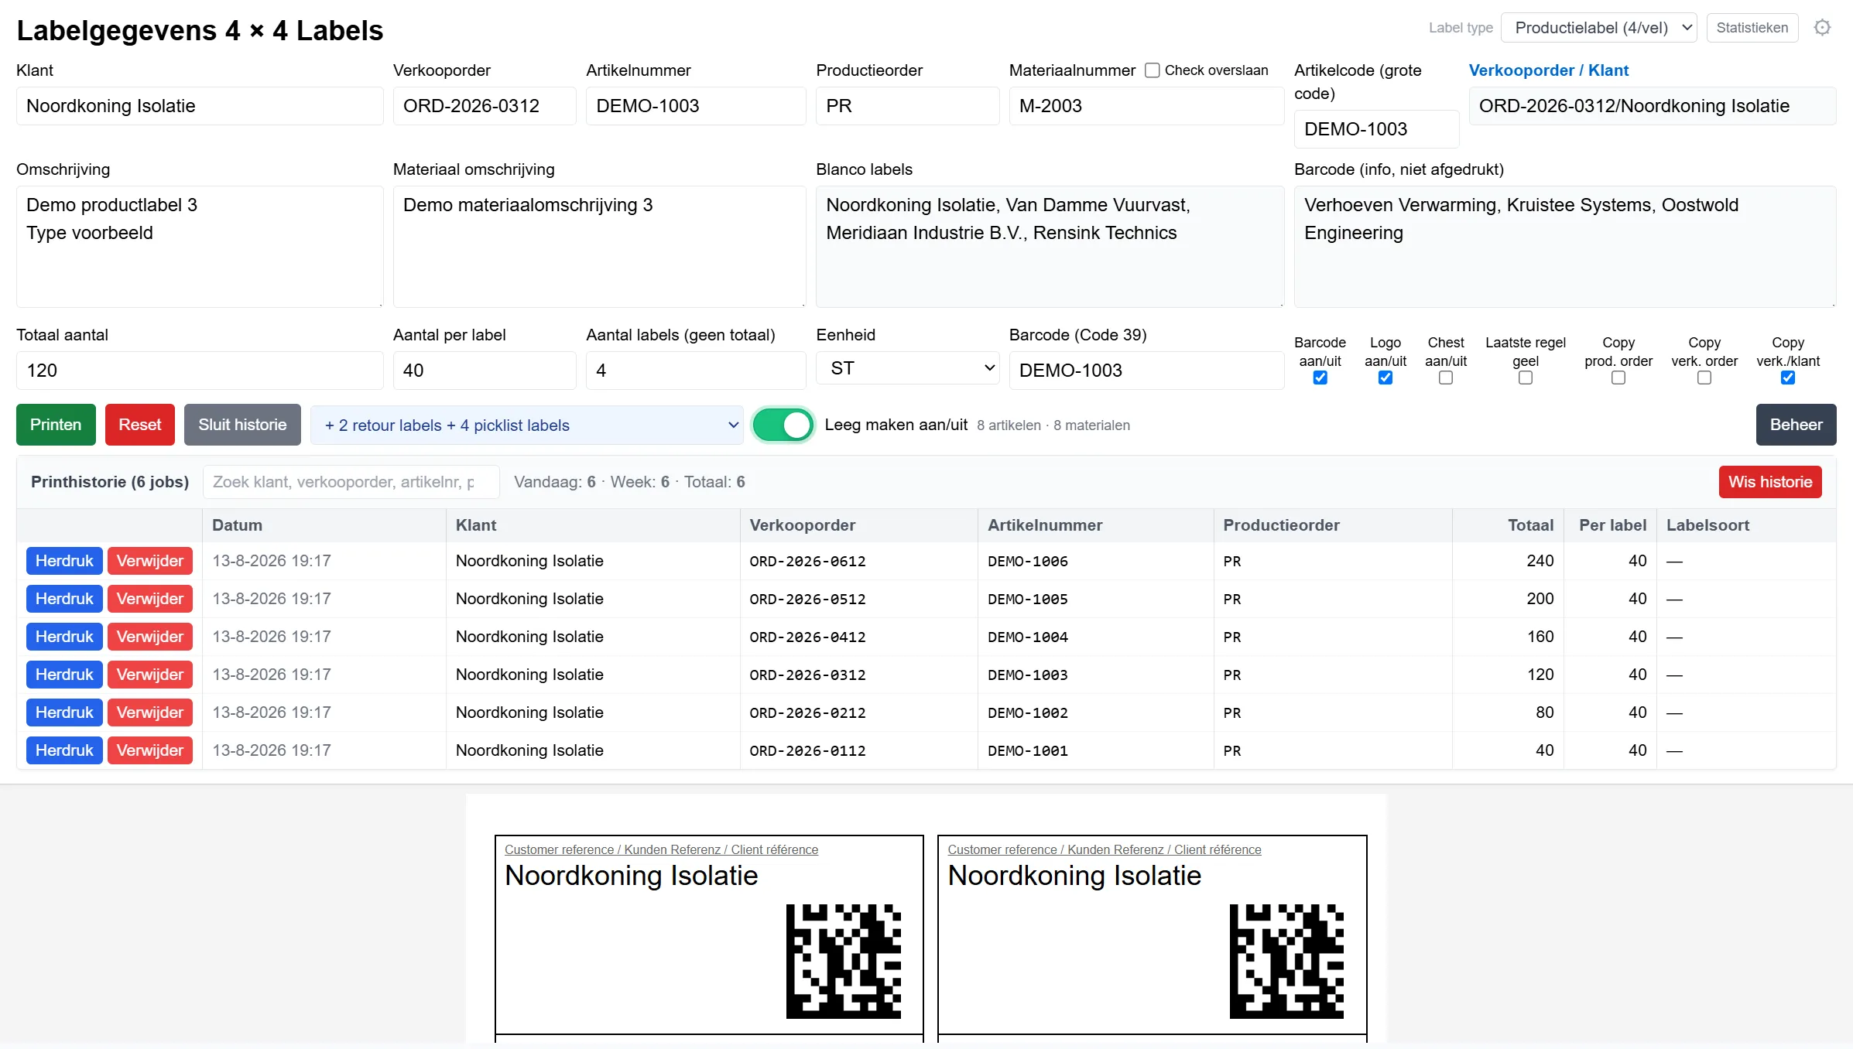Screen dimensions: 1853x1049
Task: Click Materiaal omschrijving text area
Action: tap(600, 247)
